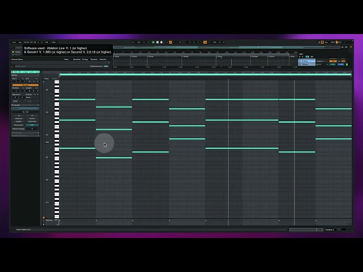Collapse the Clip panel header

[25, 75]
